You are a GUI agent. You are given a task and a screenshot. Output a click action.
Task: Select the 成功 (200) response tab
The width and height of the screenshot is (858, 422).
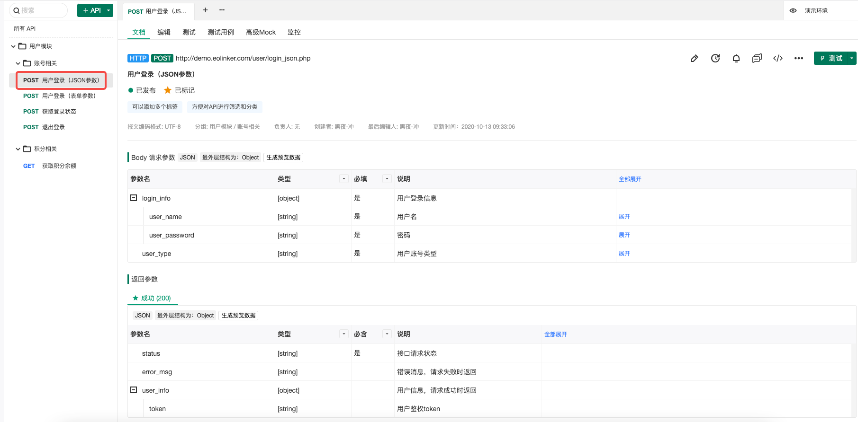pos(152,298)
